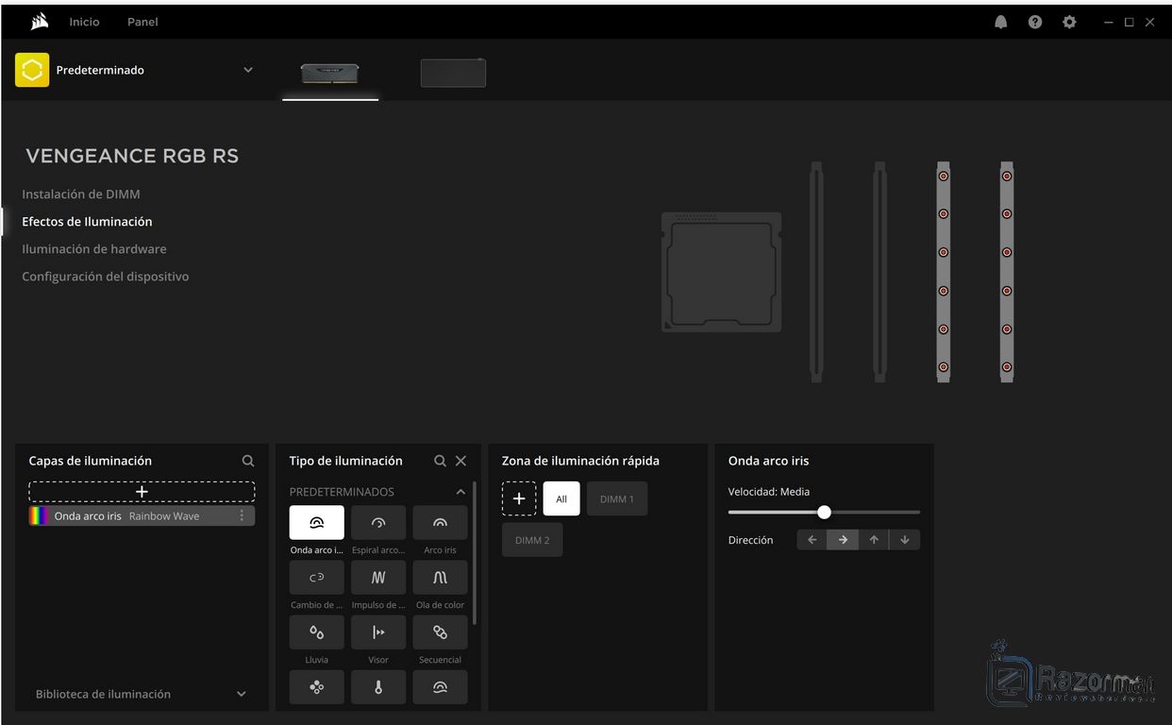The width and height of the screenshot is (1172, 725).
Task: Choose the Espiral arco iris effect
Action: (378, 523)
